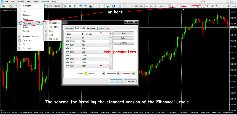Expand the Channels submenu

pyautogui.click(x=31, y=15)
